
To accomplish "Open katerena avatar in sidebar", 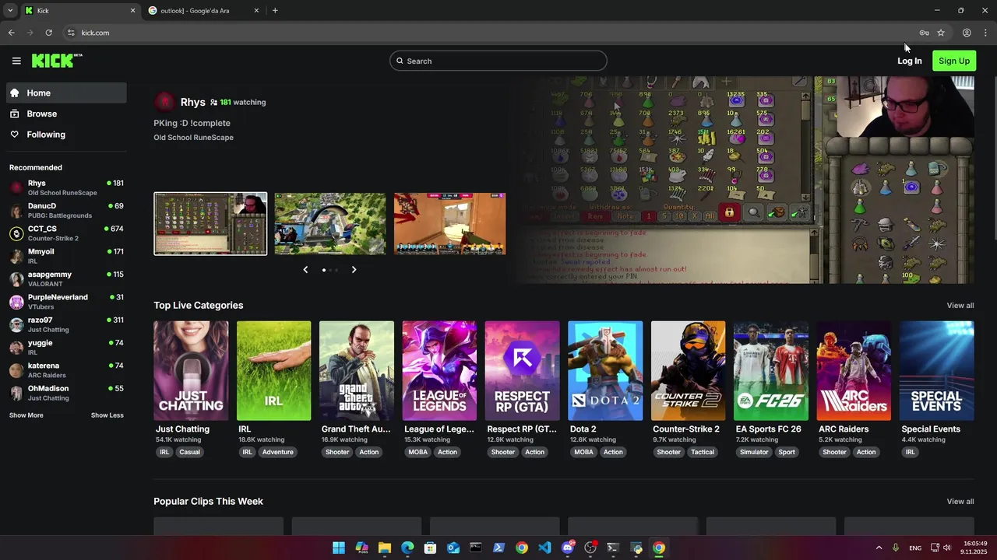I will [16, 370].
